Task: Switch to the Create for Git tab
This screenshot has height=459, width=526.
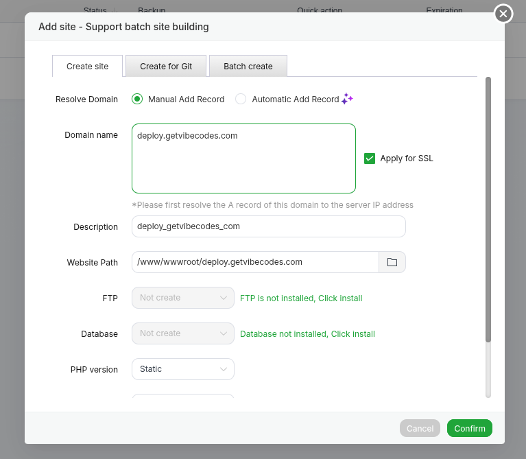Action: (x=166, y=67)
